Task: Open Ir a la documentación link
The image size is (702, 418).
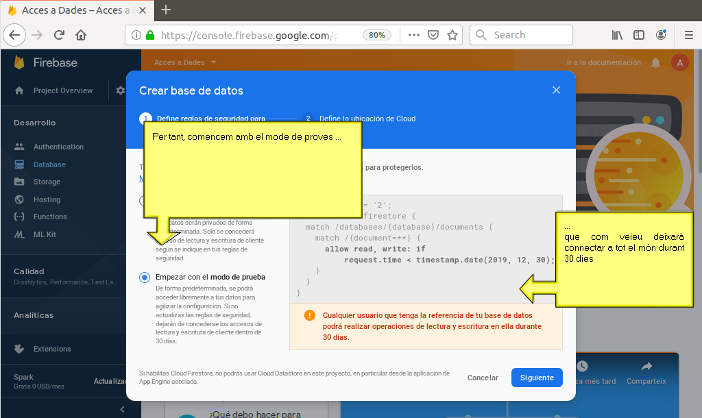Action: click(603, 62)
